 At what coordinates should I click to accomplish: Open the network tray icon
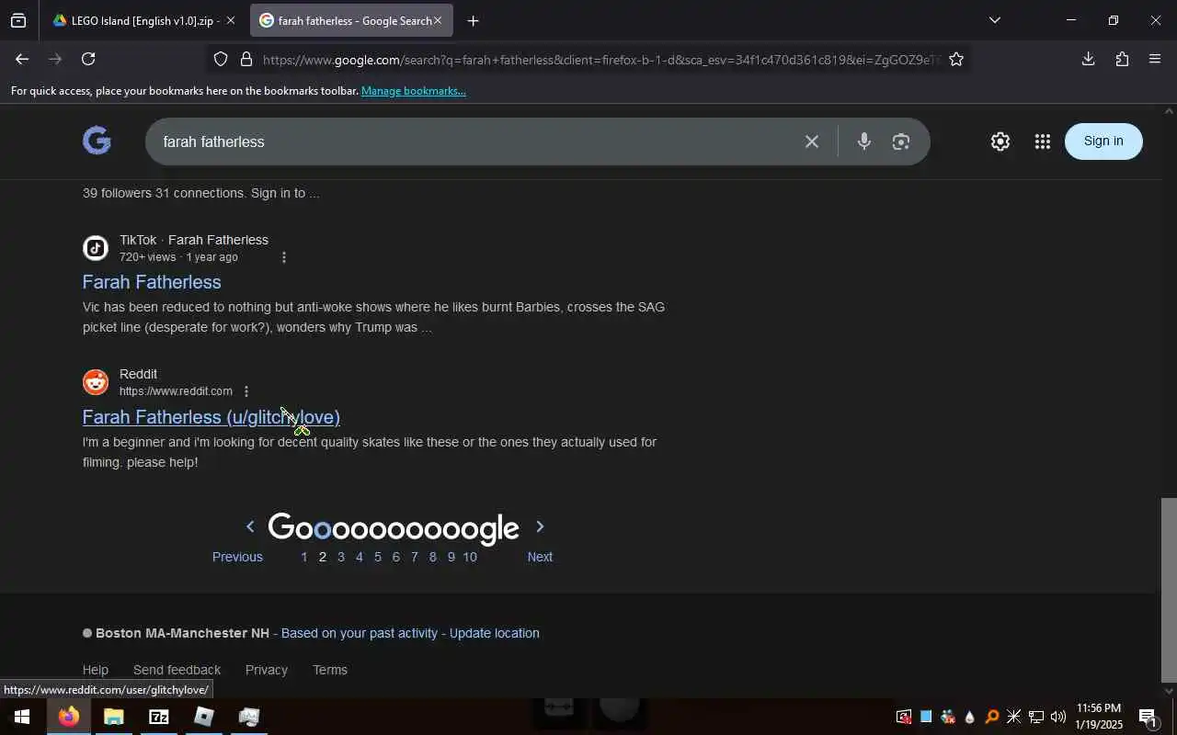[1036, 717]
